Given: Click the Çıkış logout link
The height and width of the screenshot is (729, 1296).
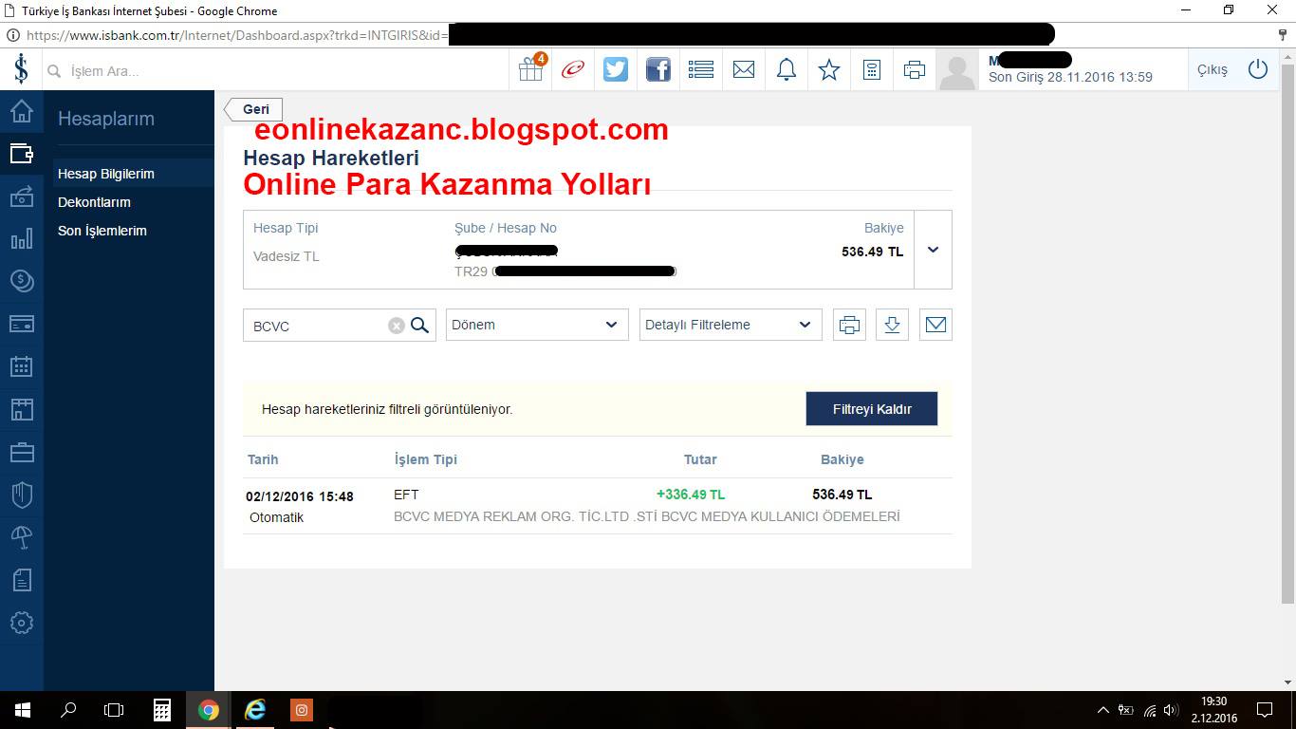Looking at the screenshot, I should coord(1213,70).
